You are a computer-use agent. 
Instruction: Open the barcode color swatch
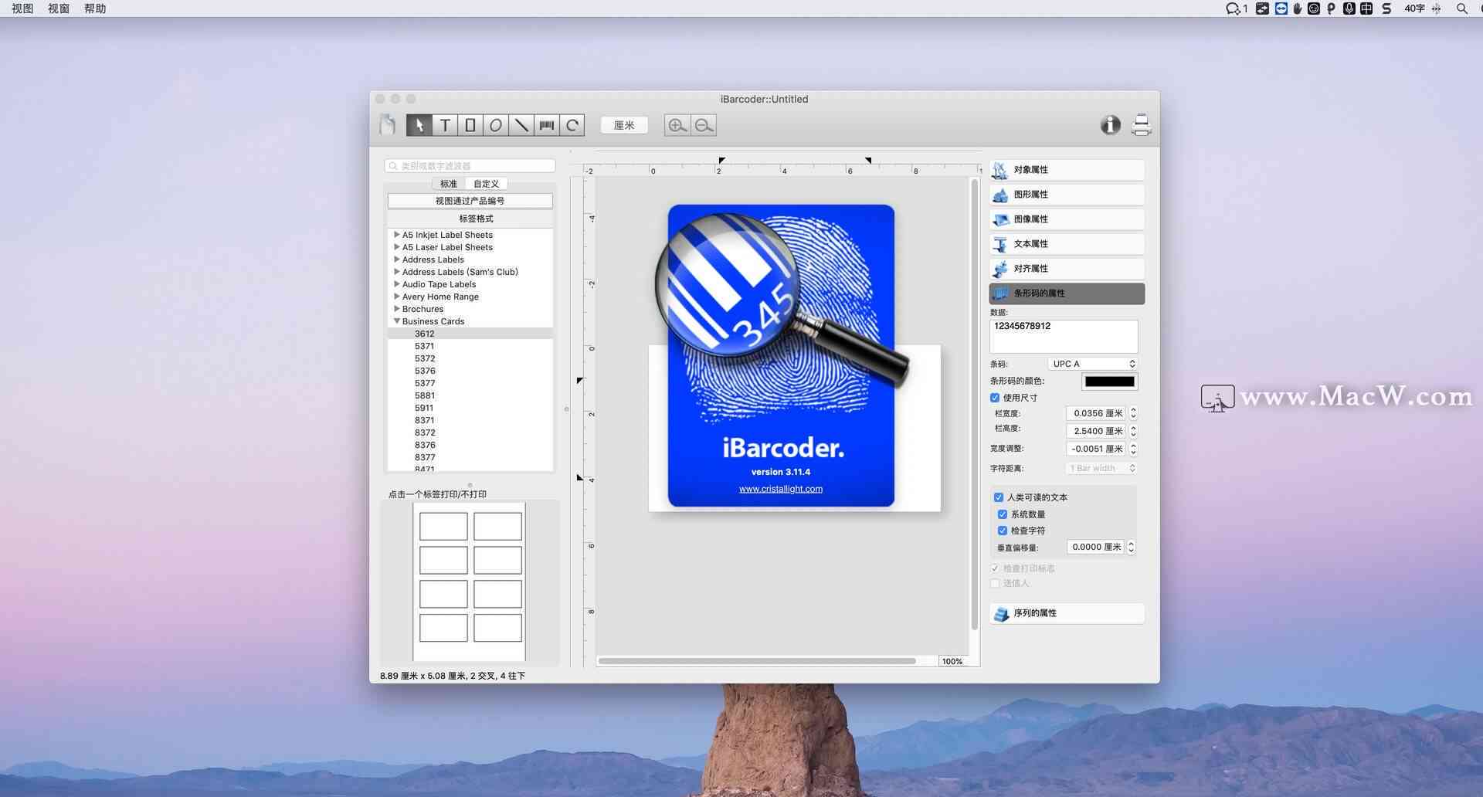(1109, 382)
